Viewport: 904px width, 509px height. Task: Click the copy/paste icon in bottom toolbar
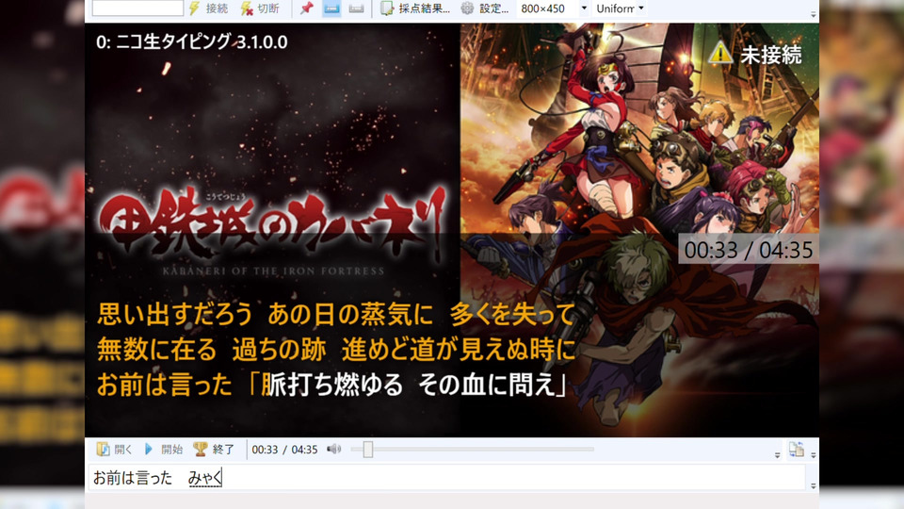point(797,449)
